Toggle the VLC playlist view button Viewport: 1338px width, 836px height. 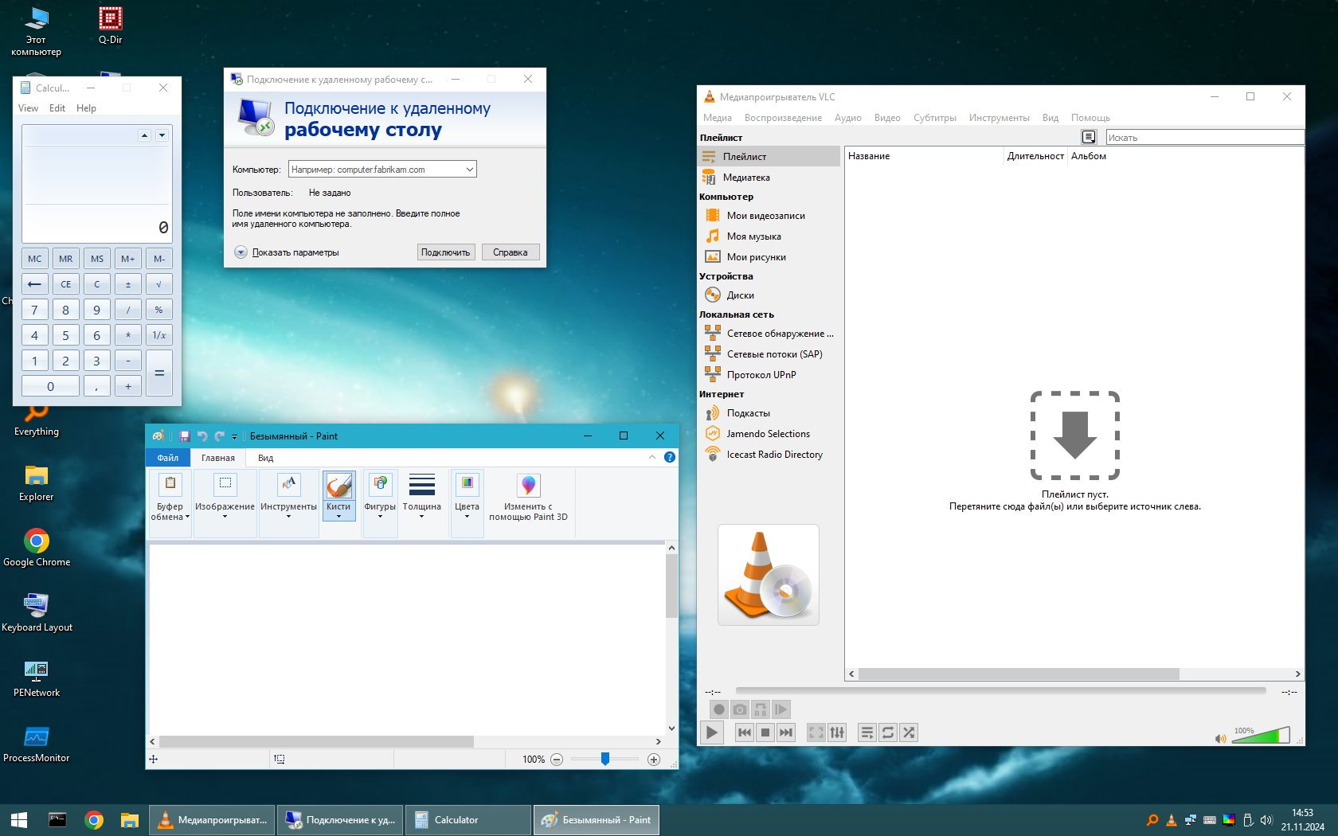(867, 732)
